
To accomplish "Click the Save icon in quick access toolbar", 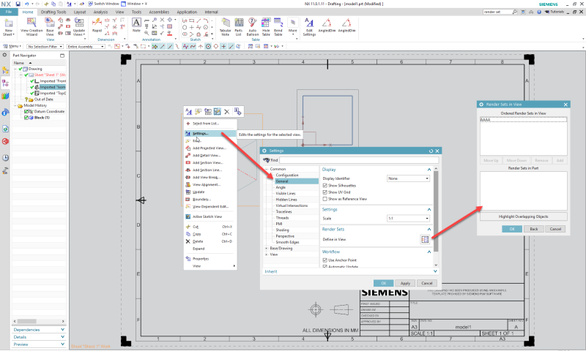I will [x=18, y=4].
